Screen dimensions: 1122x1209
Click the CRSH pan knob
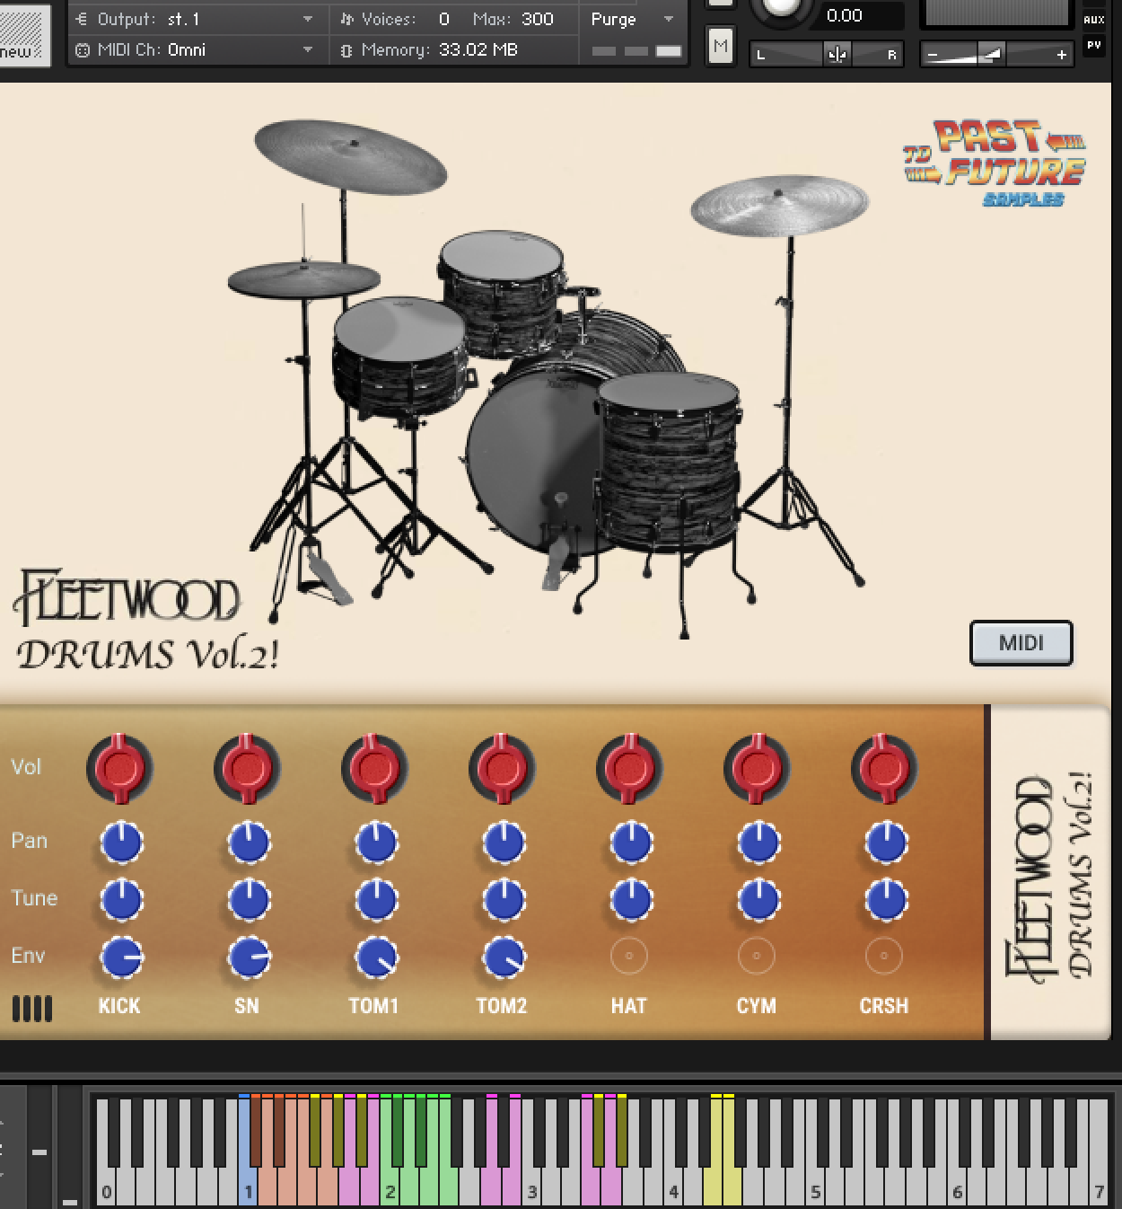point(886,843)
